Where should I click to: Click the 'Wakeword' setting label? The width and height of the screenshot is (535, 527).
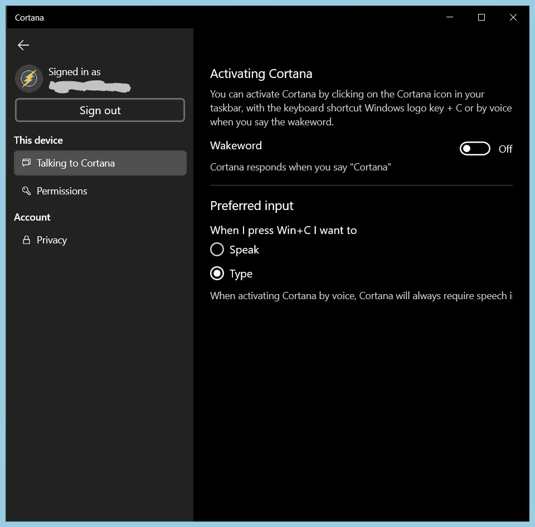[236, 145]
